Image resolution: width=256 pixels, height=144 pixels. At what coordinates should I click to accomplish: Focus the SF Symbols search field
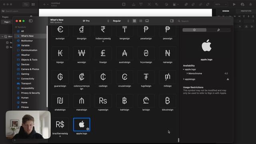pos(204,21)
